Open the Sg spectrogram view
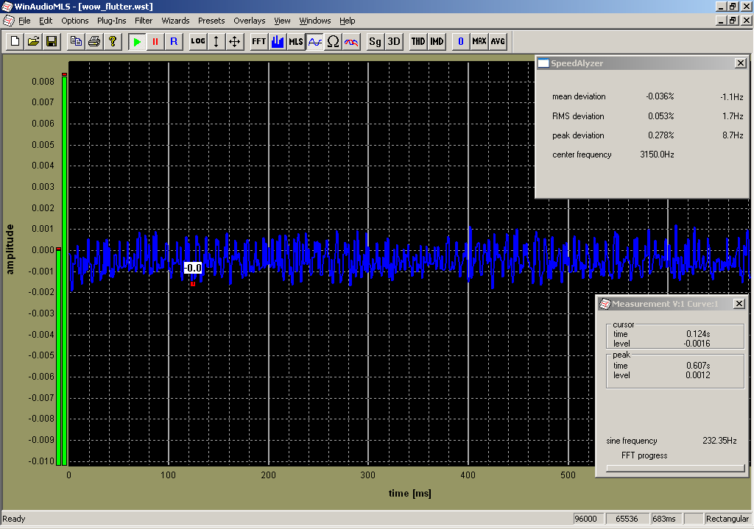 pyautogui.click(x=376, y=42)
